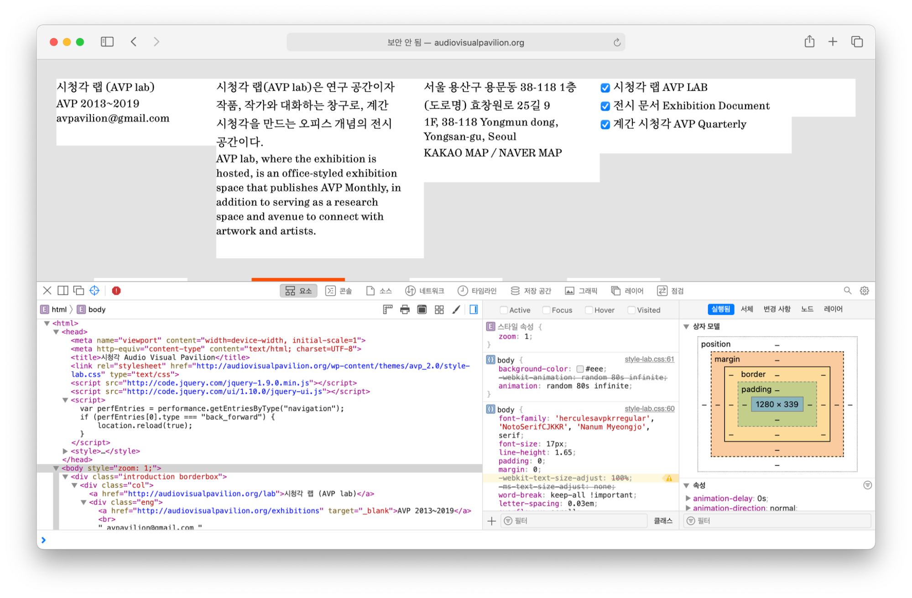The image size is (912, 598).
Task: Open the inspector settings gear
Action: pos(864,291)
